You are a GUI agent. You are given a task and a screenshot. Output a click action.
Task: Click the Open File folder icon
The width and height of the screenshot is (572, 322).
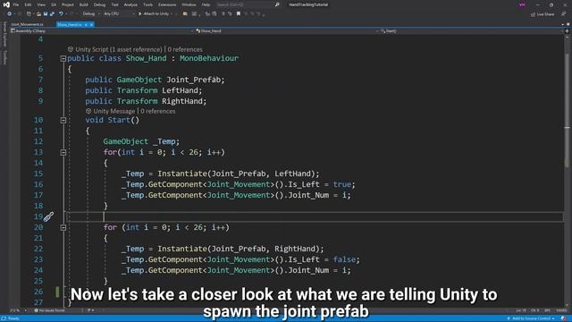coord(38,14)
